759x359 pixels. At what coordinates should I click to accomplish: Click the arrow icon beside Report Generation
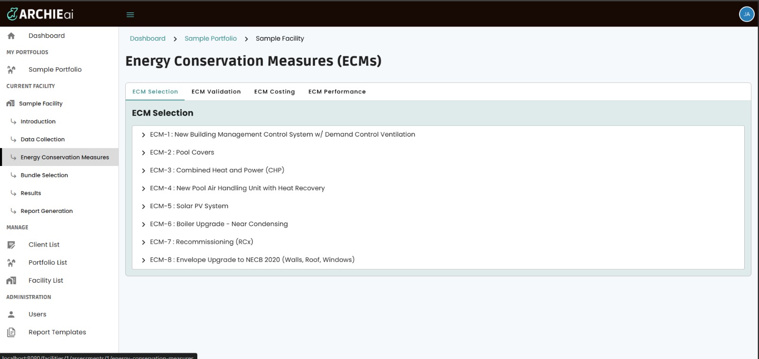point(13,211)
